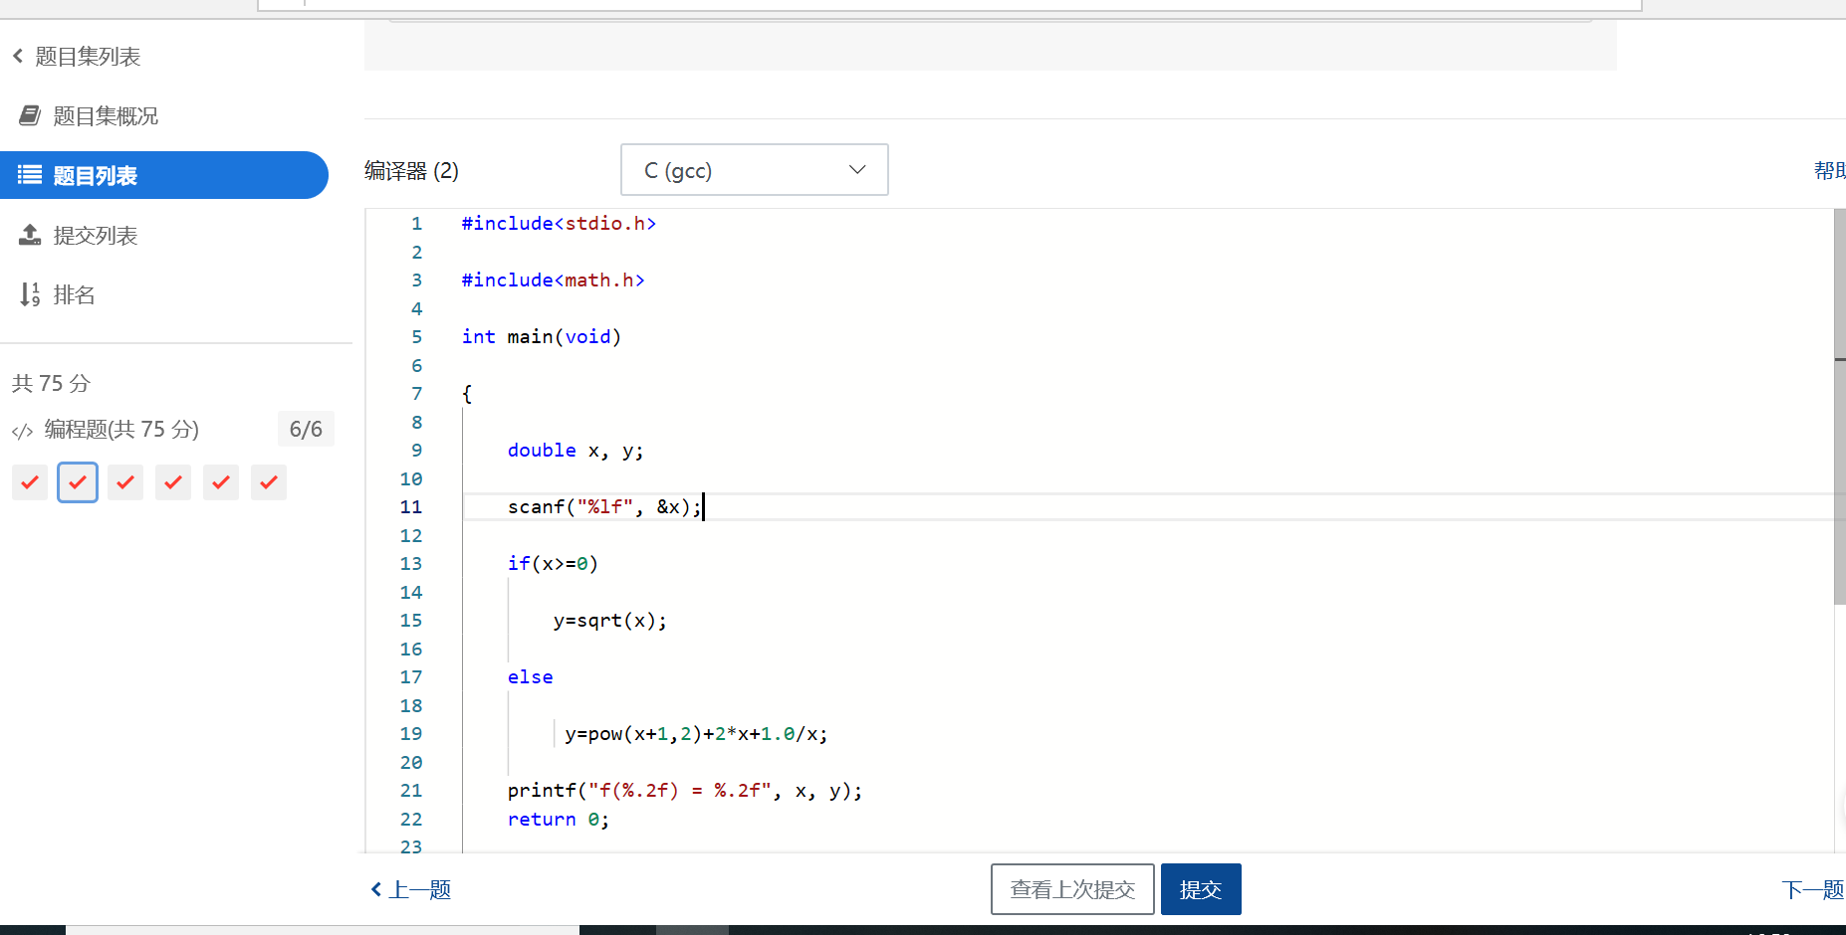Click the sort icon beside 排名

(x=30, y=294)
